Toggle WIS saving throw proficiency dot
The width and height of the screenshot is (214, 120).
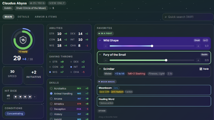pos(50,72)
